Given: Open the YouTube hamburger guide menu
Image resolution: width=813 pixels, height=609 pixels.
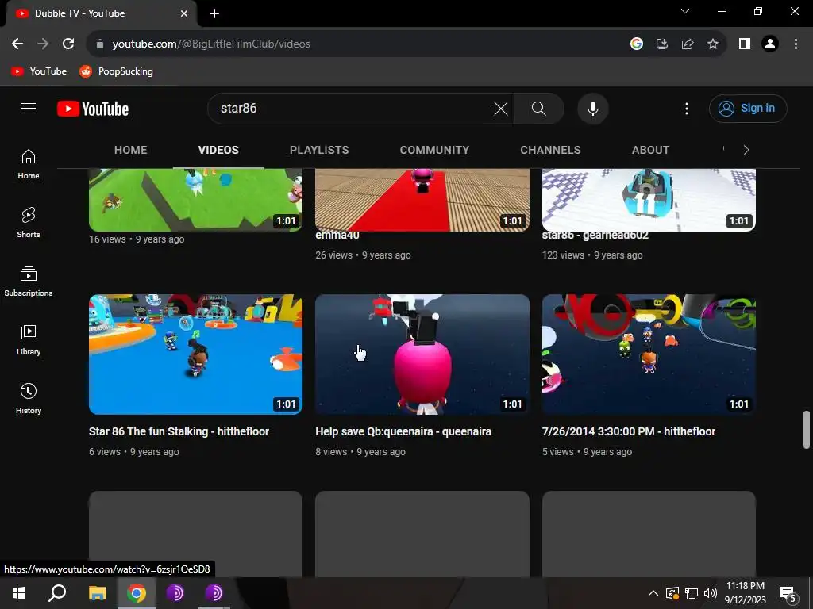Looking at the screenshot, I should [29, 108].
